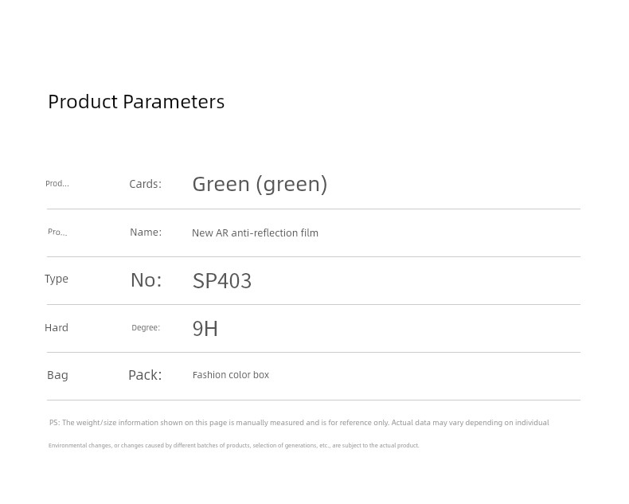Select the SP403 model number
The width and height of the screenshot is (629, 504).
coord(222,280)
